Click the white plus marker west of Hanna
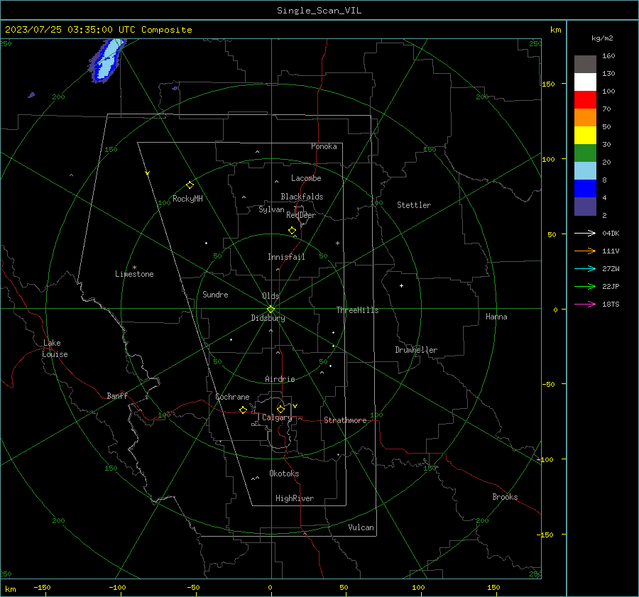Screen dimensions: 639x597 401,285
